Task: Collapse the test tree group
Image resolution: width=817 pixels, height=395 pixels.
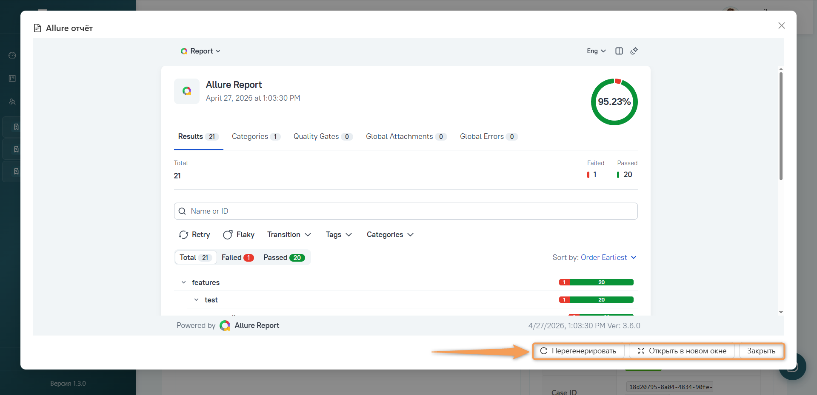Action: [197, 300]
